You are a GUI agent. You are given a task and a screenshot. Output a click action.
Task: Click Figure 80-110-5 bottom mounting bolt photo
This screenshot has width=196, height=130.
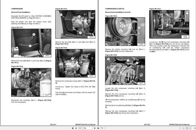click(125, 31)
